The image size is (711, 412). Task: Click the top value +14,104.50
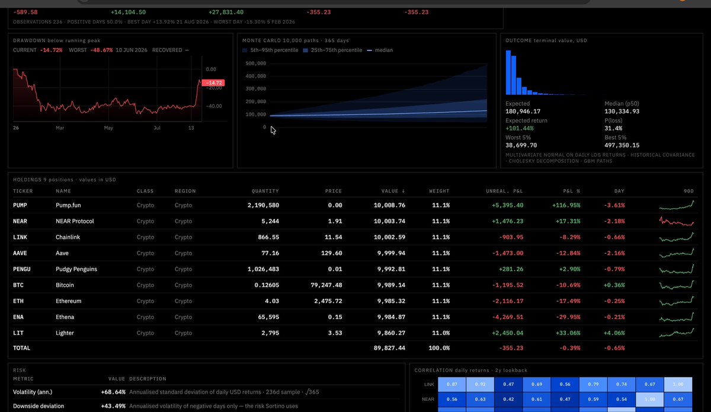pos(128,12)
